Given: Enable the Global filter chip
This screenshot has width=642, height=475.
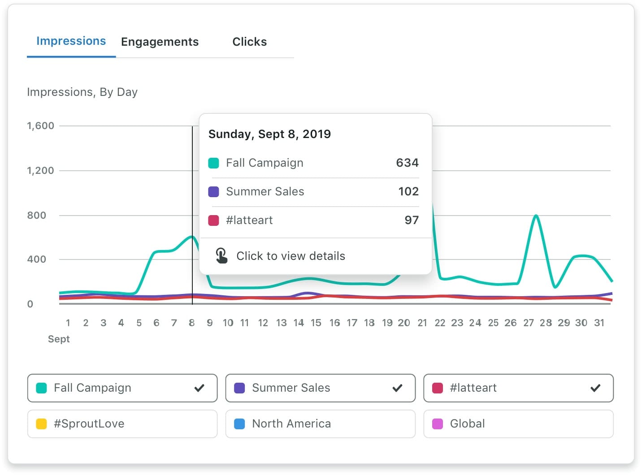Looking at the screenshot, I should pos(518,423).
